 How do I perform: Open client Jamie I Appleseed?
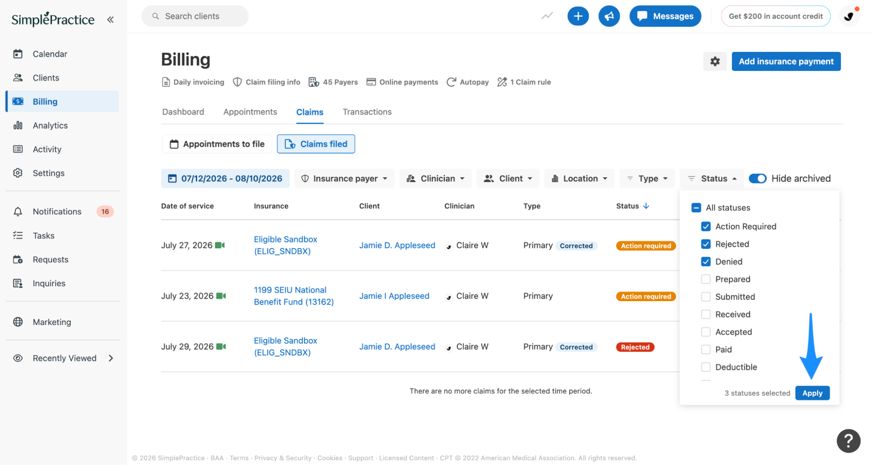[x=394, y=296]
